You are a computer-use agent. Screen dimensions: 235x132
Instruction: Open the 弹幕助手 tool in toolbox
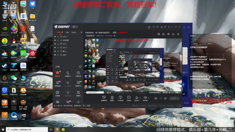(x=58, y=74)
